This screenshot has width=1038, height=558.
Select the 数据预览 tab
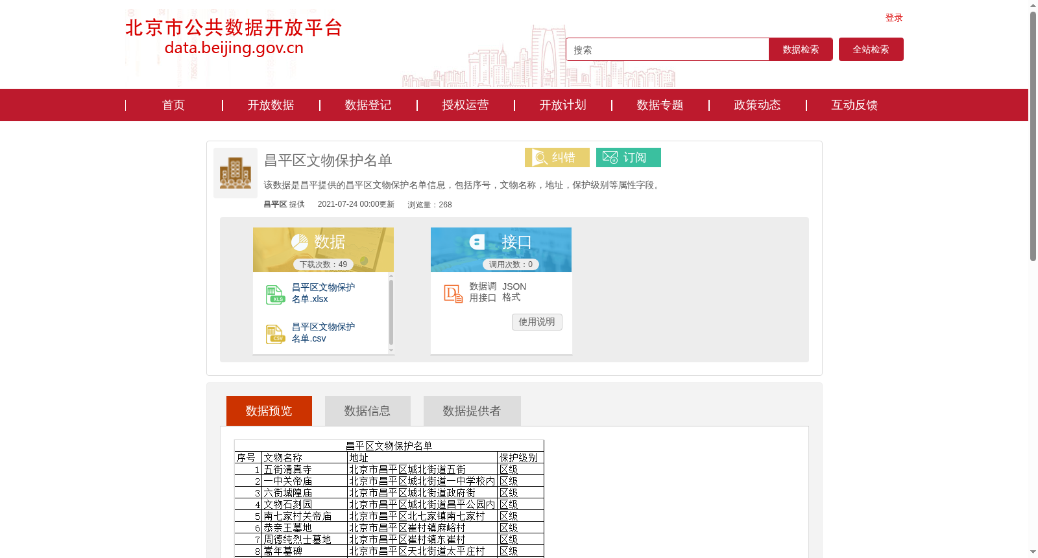[269, 411]
